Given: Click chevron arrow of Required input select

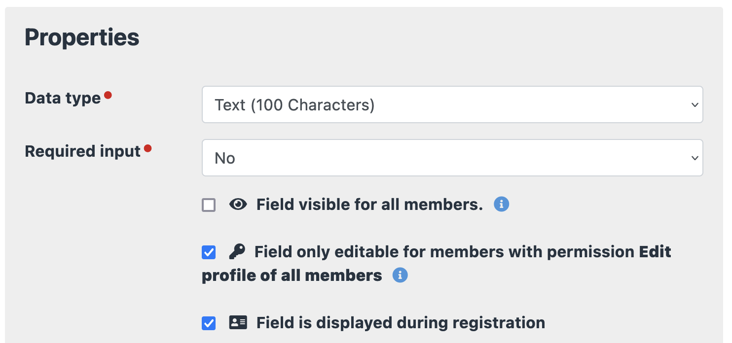Looking at the screenshot, I should (695, 158).
